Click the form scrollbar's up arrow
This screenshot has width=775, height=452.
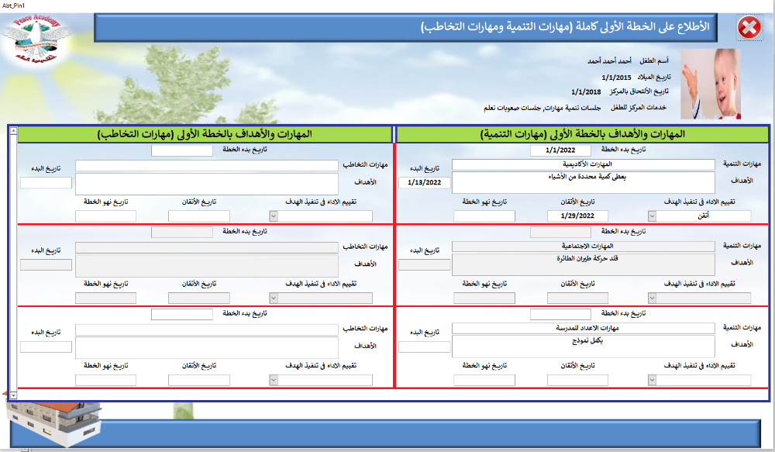pos(13,131)
